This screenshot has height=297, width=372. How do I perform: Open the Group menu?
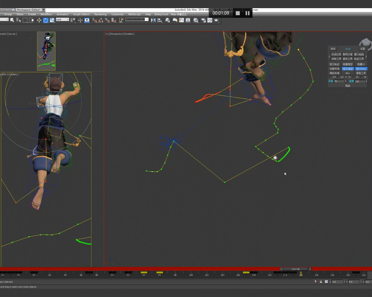(8, 14)
